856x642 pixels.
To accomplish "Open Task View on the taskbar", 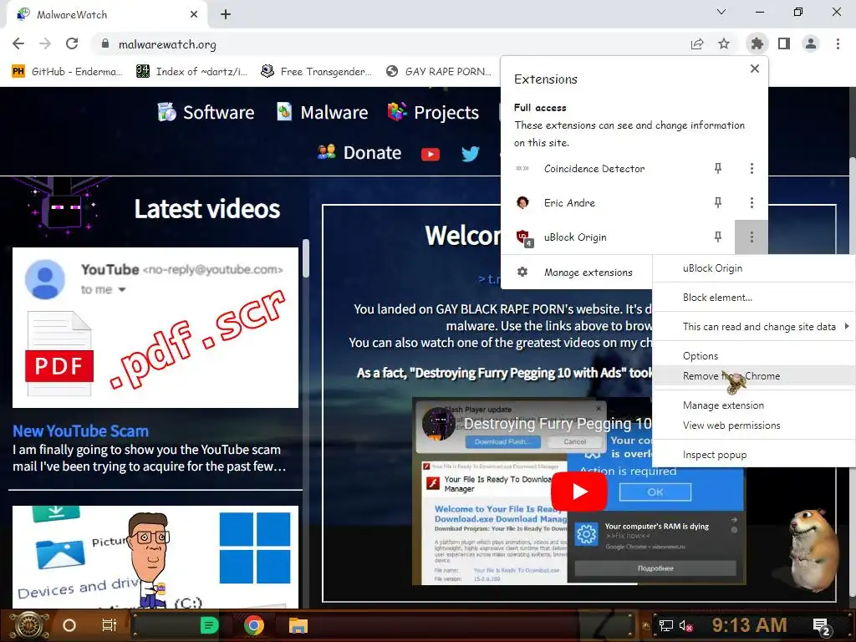I will tap(110, 625).
